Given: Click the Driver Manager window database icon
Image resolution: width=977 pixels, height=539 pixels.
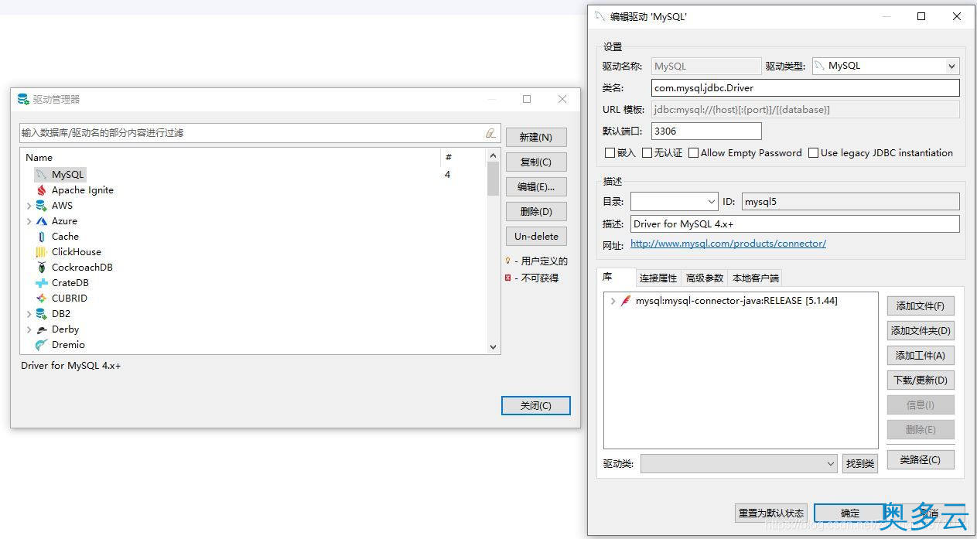Looking at the screenshot, I should (23, 99).
